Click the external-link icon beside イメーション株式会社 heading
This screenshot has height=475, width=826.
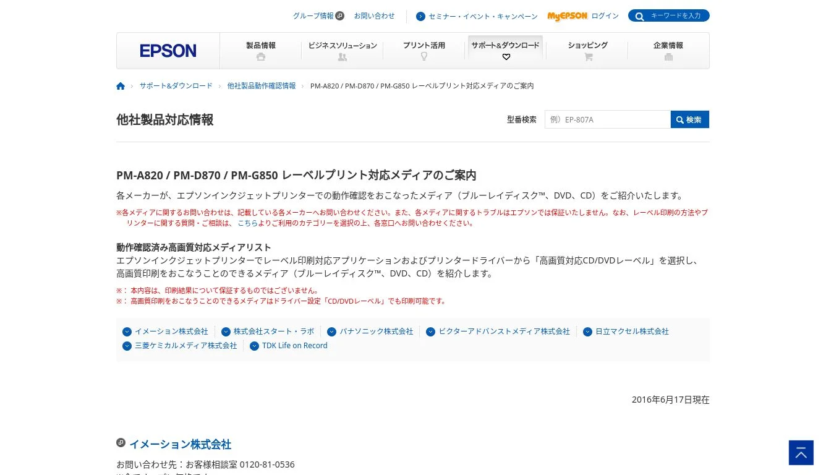pyautogui.click(x=121, y=443)
